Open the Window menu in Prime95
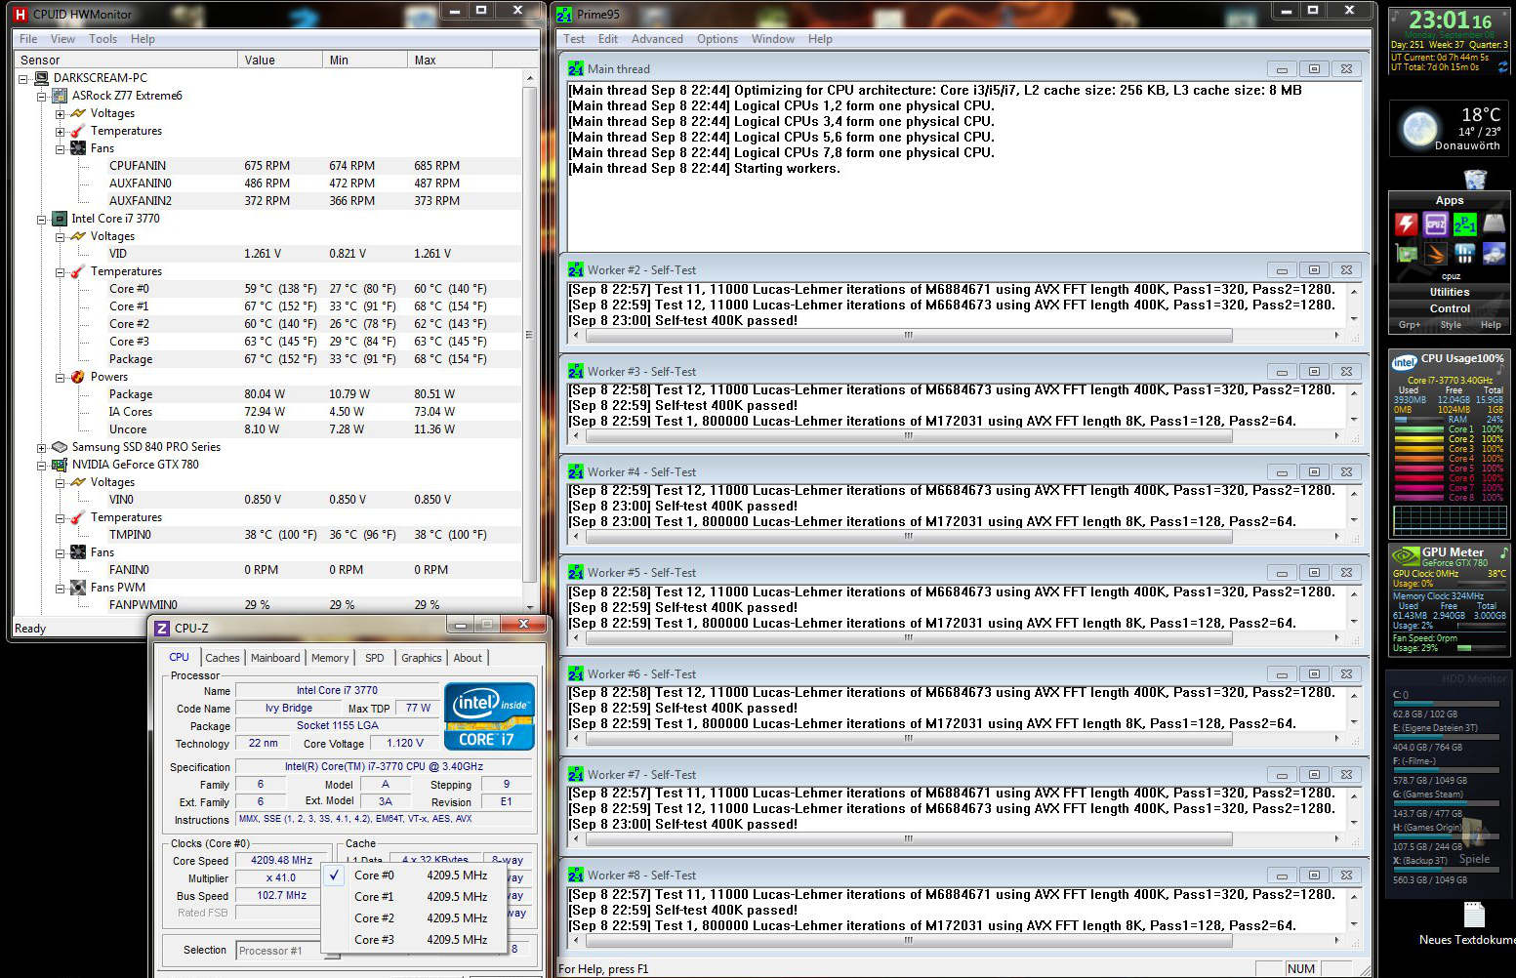 point(772,39)
